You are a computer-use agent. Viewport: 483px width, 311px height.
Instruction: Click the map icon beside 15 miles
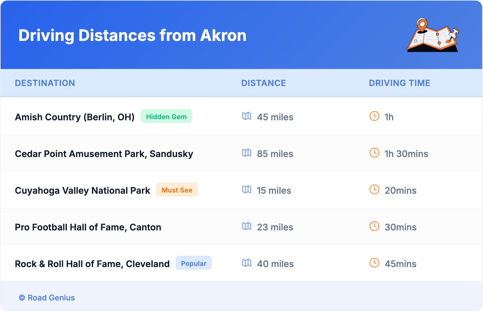pos(247,189)
